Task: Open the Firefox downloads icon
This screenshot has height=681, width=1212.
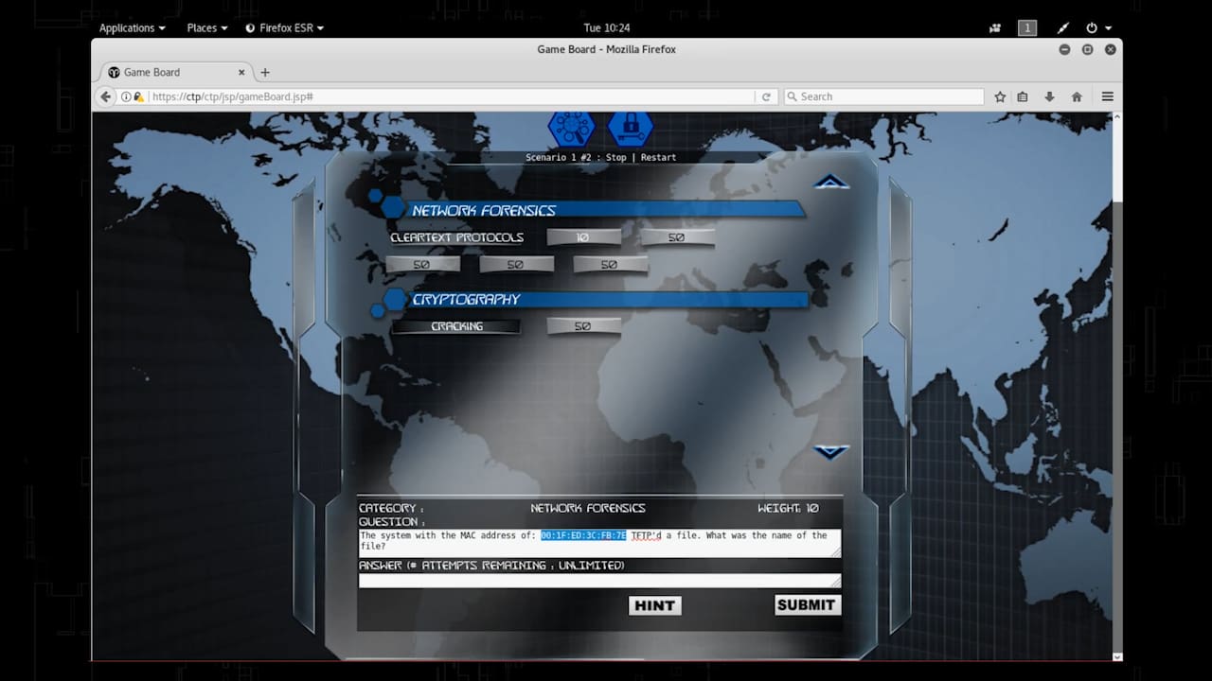Action: click(1049, 96)
